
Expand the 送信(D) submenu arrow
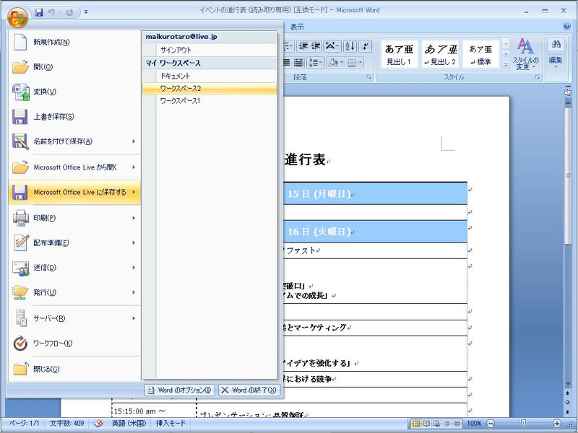[134, 268]
